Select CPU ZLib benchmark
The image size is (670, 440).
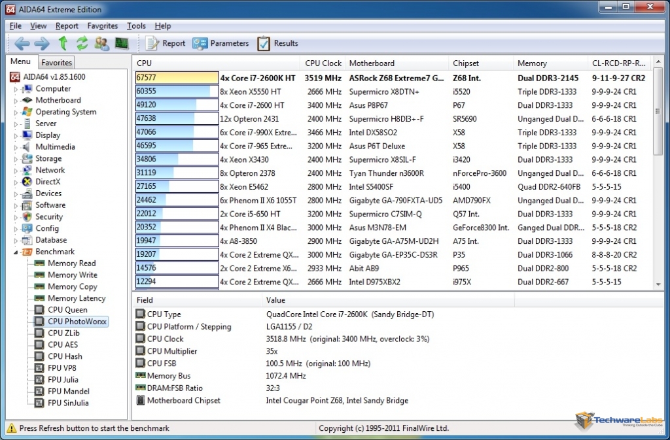point(63,333)
